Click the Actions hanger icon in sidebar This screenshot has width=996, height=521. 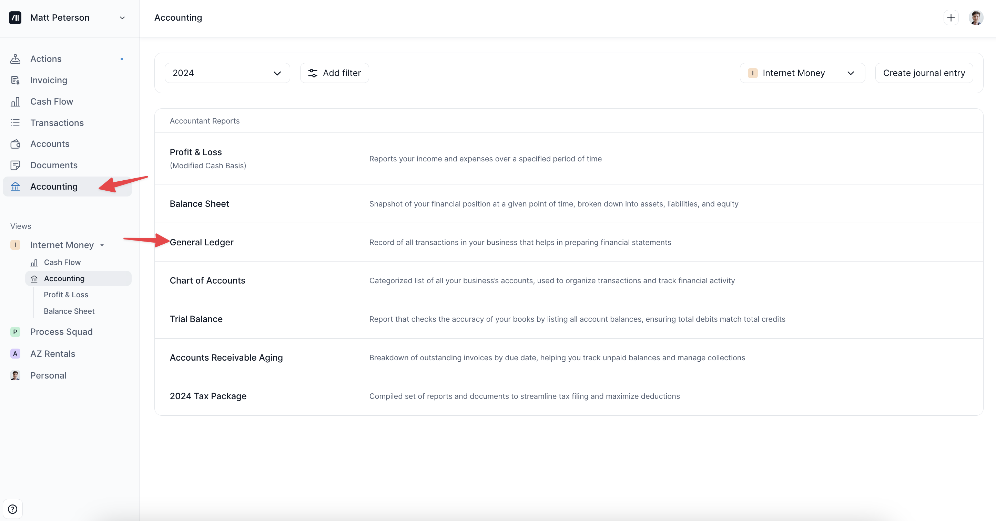coord(16,59)
